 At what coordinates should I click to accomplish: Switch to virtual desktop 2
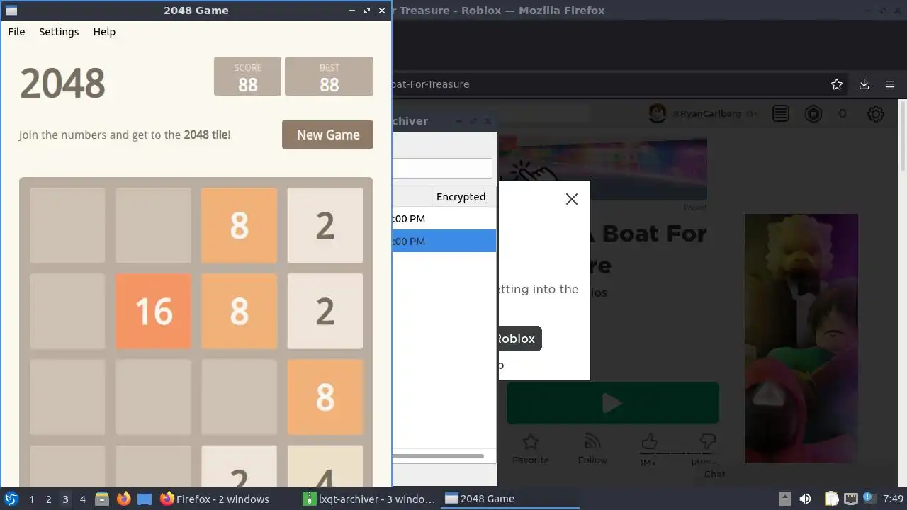tap(48, 499)
